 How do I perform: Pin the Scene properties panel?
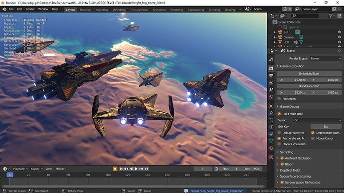click(x=340, y=51)
